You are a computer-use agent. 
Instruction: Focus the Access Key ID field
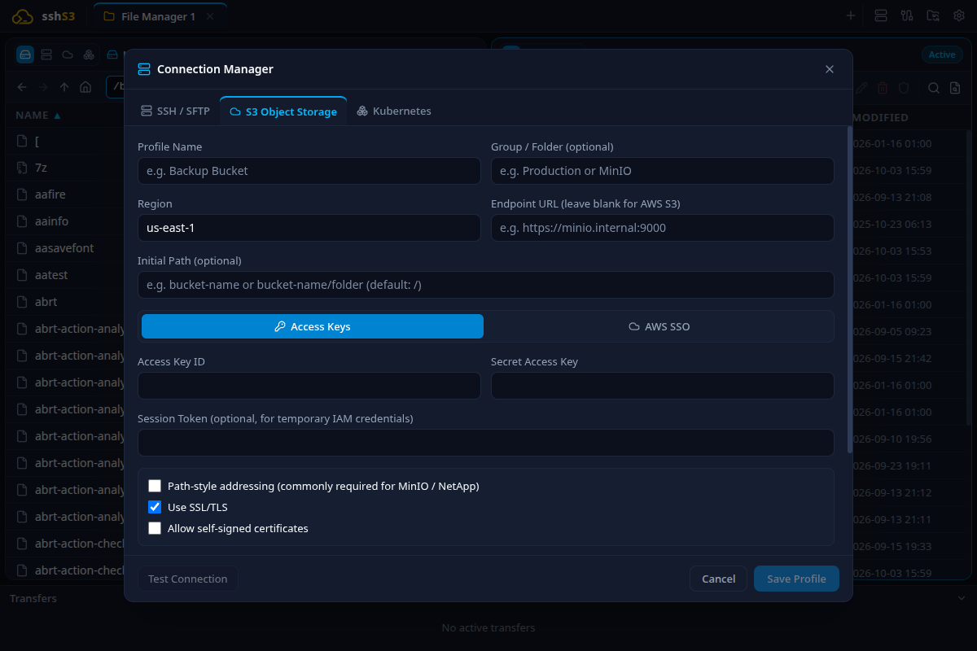(x=309, y=386)
